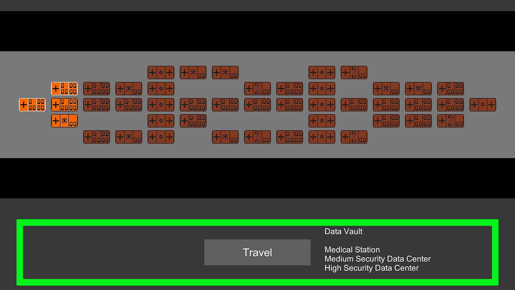Click the Travel button
The height and width of the screenshot is (290, 515).
pos(257,252)
